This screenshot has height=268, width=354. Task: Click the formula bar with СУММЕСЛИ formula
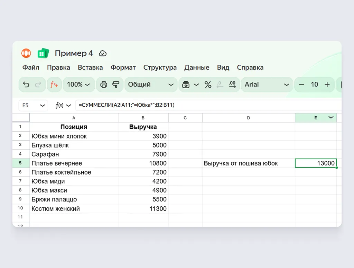click(208, 105)
